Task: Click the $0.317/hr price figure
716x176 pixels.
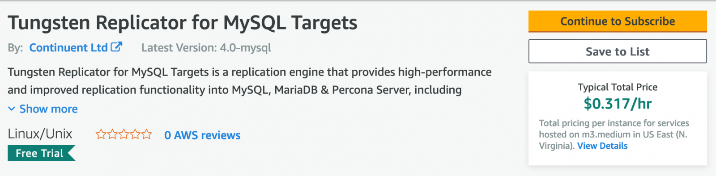Action: [x=618, y=104]
